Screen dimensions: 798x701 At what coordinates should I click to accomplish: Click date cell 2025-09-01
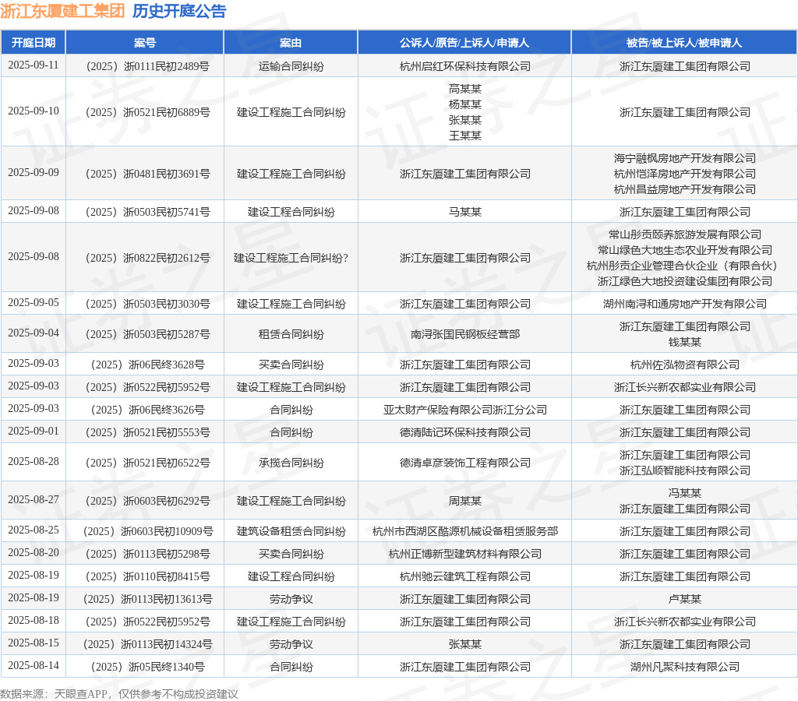tap(34, 432)
